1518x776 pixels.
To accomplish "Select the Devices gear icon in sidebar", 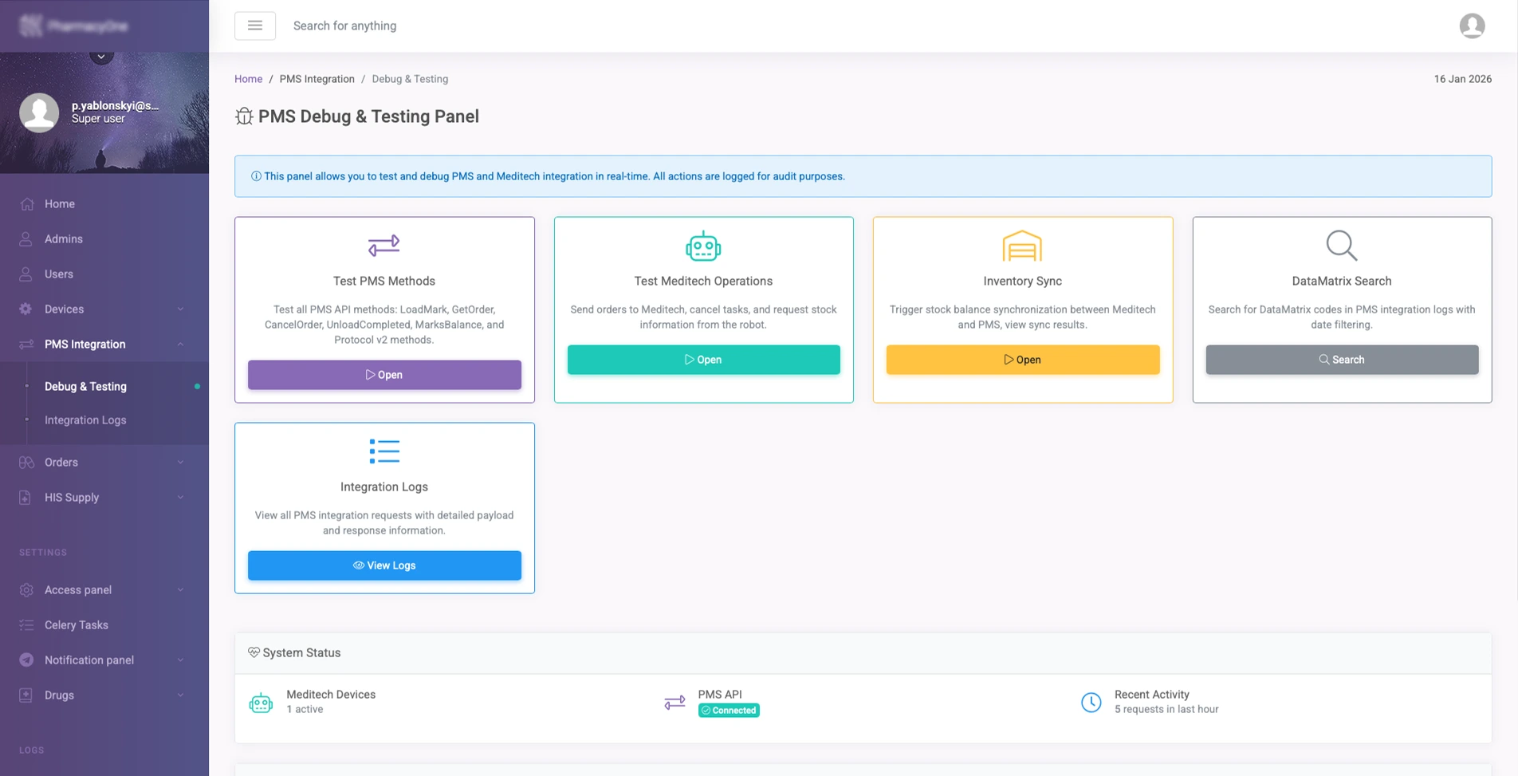I will pyautogui.click(x=25, y=309).
